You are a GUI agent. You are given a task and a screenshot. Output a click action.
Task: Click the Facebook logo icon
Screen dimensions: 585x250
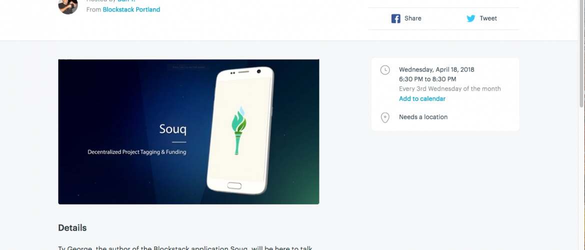click(x=396, y=18)
